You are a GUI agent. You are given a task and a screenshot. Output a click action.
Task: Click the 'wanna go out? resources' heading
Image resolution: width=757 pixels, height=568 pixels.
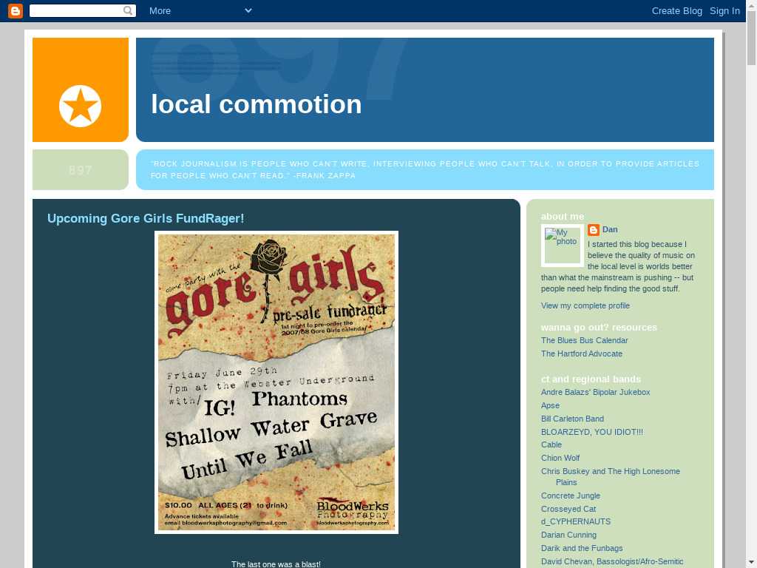click(599, 328)
